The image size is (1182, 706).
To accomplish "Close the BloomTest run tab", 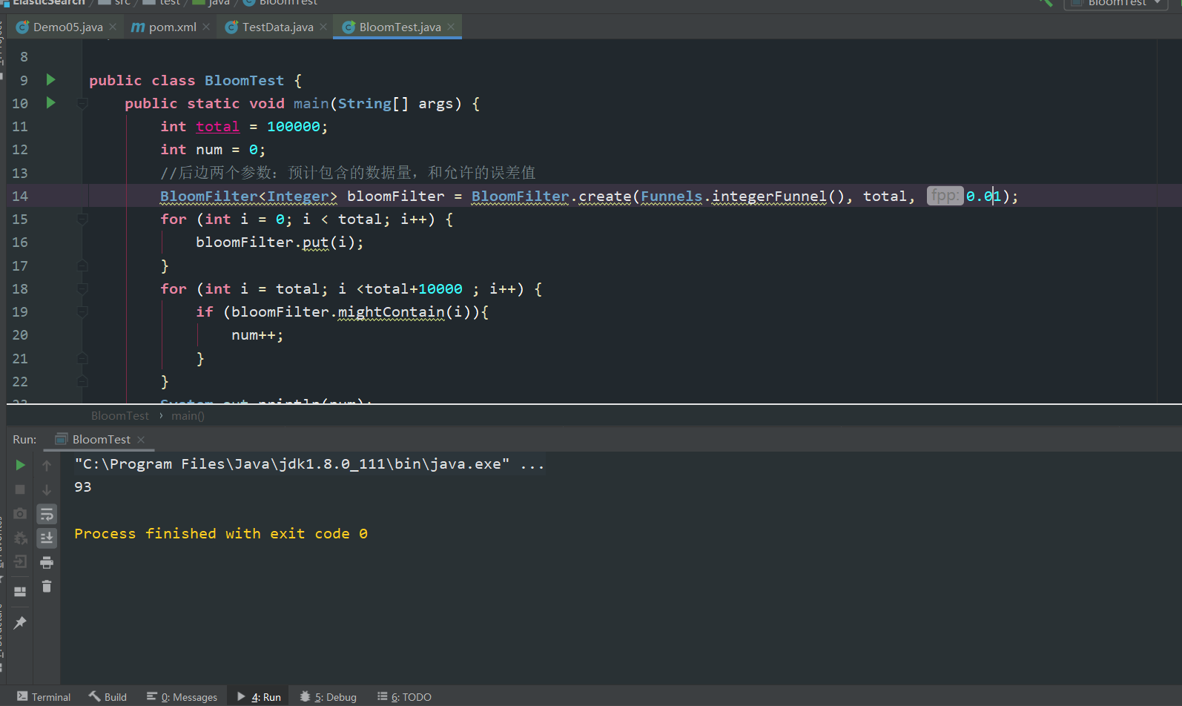I will tap(141, 440).
